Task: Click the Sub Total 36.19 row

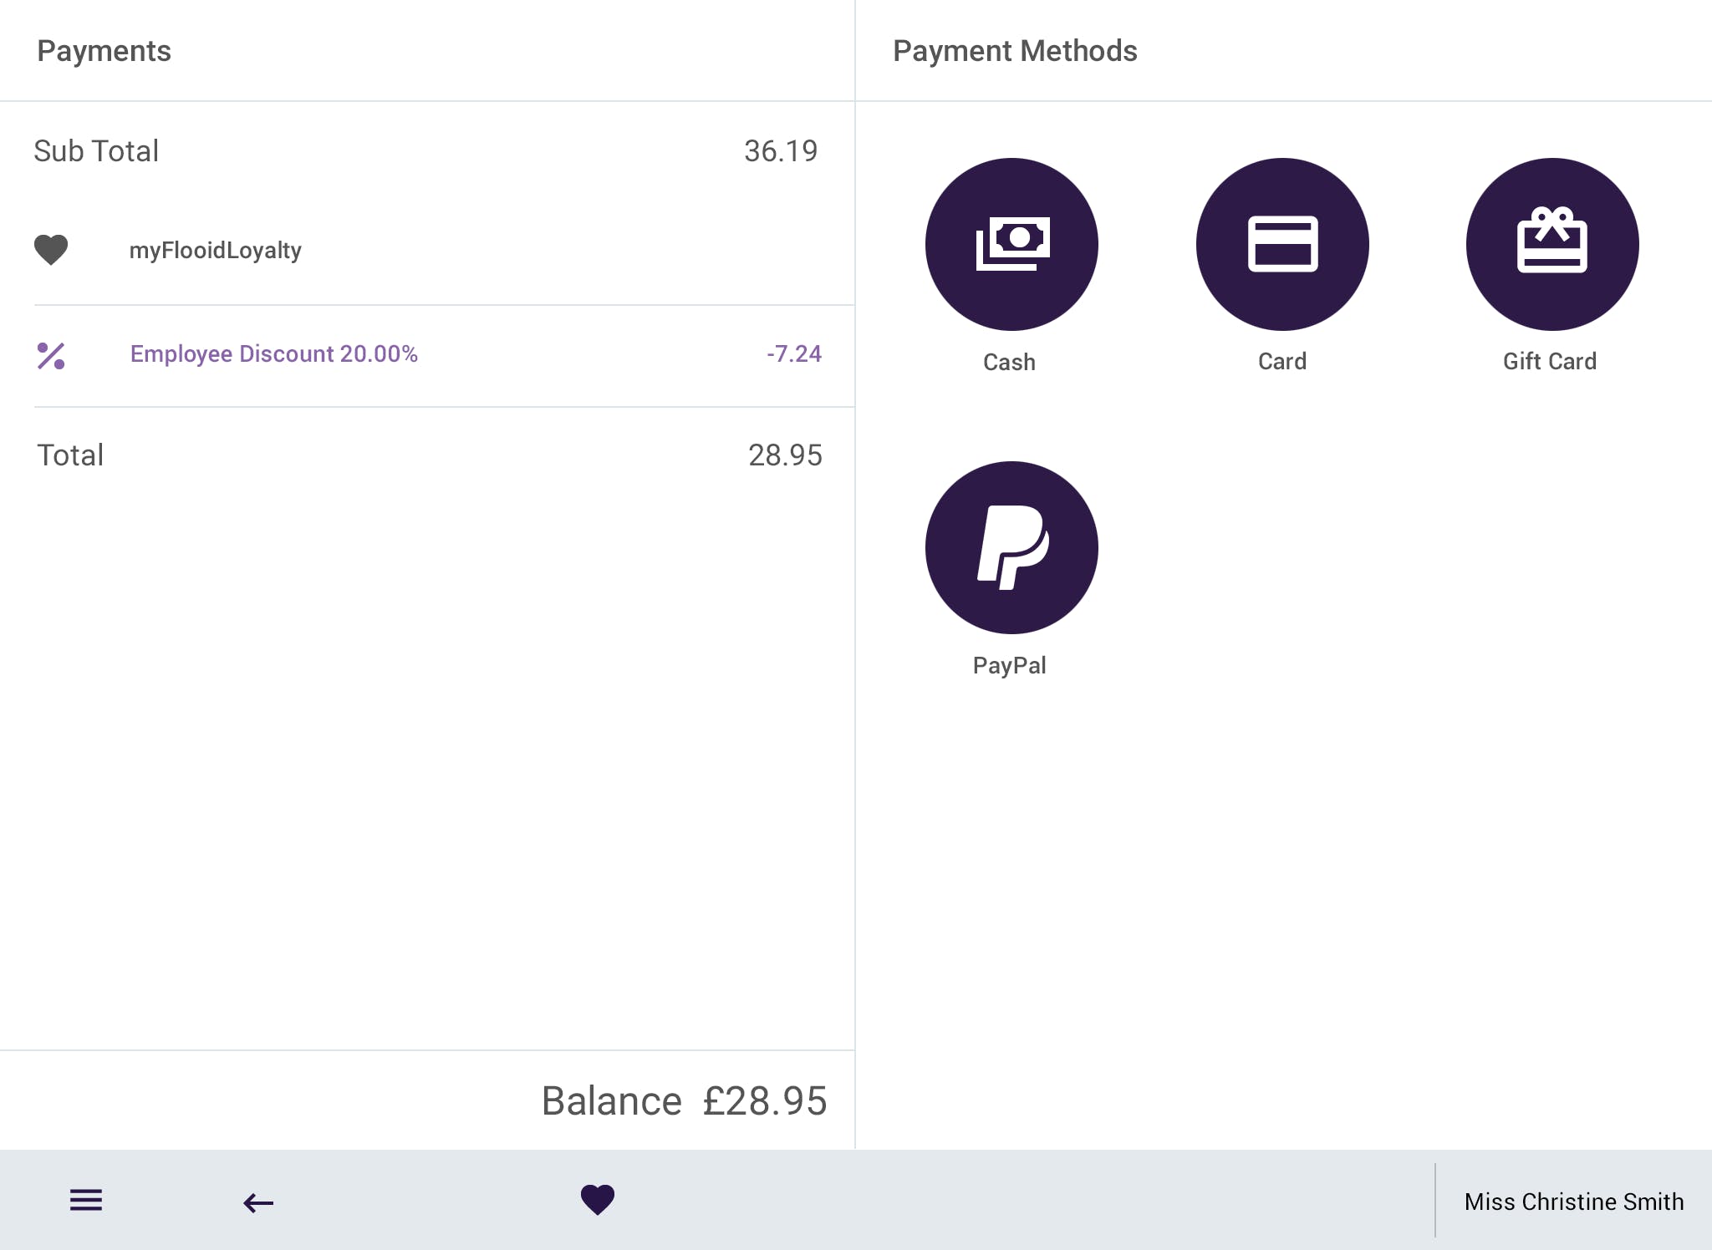Action: click(x=426, y=151)
